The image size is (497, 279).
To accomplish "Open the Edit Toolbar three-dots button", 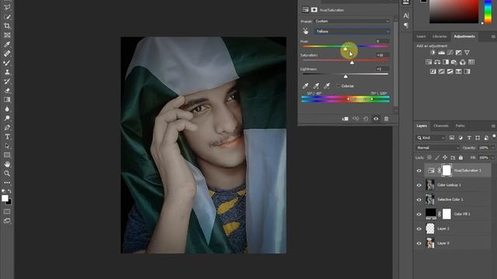I will click(x=7, y=183).
